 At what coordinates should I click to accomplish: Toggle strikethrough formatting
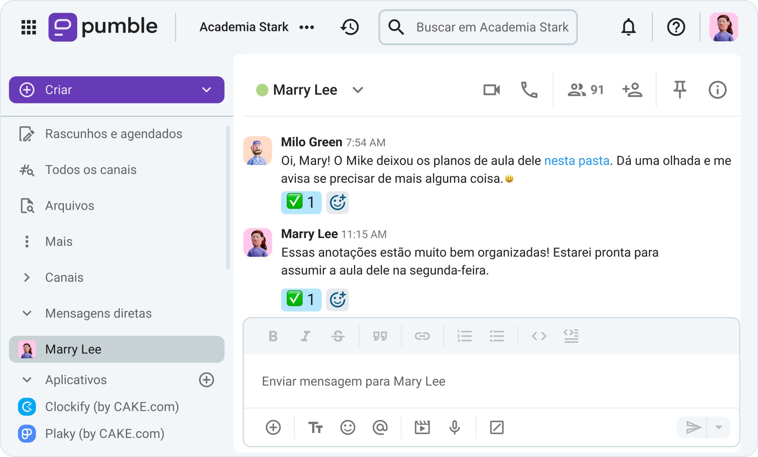(338, 336)
